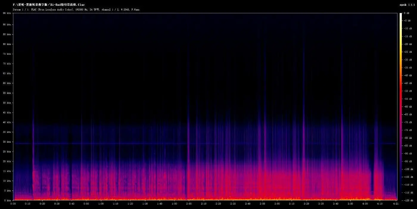Click the 50 kHz frequency axis label
This screenshot has width=417, height=209.
[7, 103]
